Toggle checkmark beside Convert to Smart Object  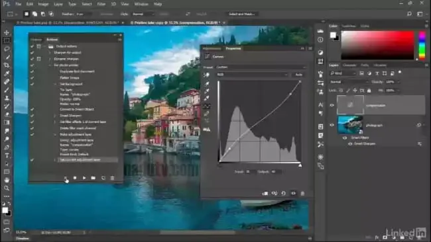[32, 109]
